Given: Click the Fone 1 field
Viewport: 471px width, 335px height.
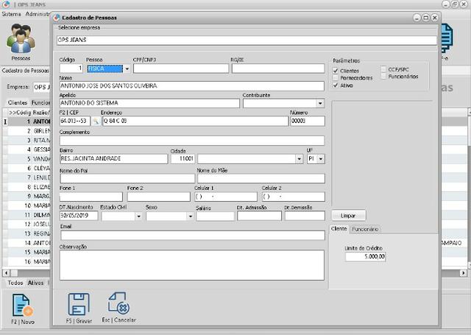Looking at the screenshot, I should (91, 197).
